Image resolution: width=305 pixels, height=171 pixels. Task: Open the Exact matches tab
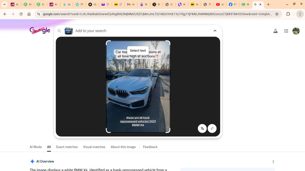67,147
